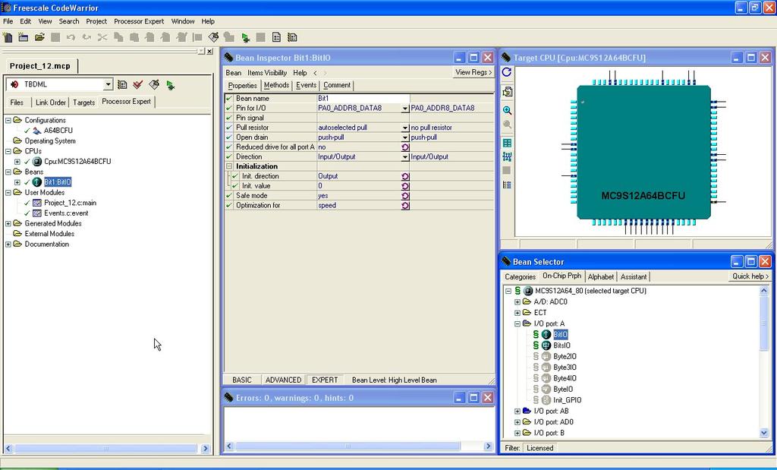The image size is (777, 470).
Task: Switch to the Categories tab in Bean Selector
Action: [x=520, y=276]
